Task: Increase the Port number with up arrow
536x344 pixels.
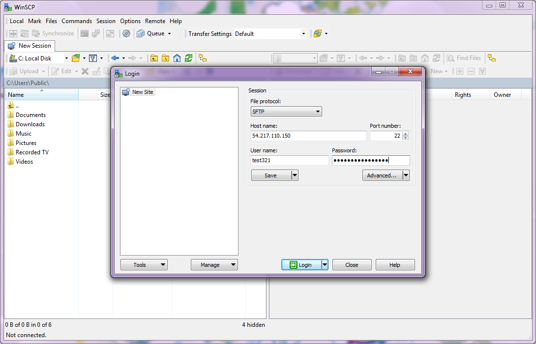Action: 405,134
